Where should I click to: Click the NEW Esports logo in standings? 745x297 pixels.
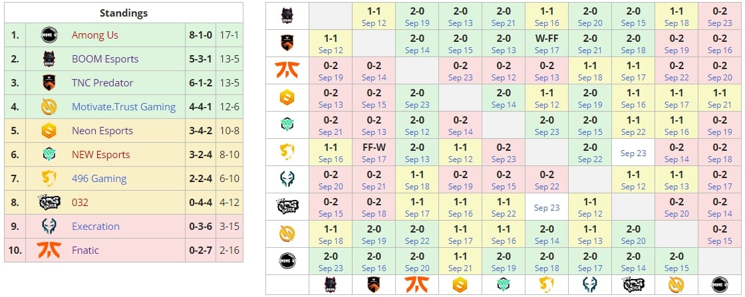49,155
